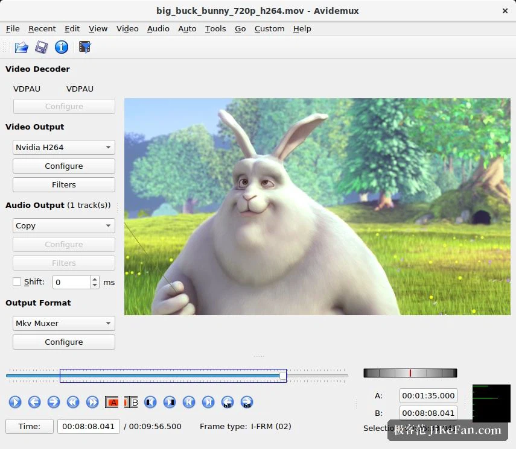Viewport: 516px width, 449px height.
Task: Open a video file with the folder icon
Action: [x=21, y=48]
